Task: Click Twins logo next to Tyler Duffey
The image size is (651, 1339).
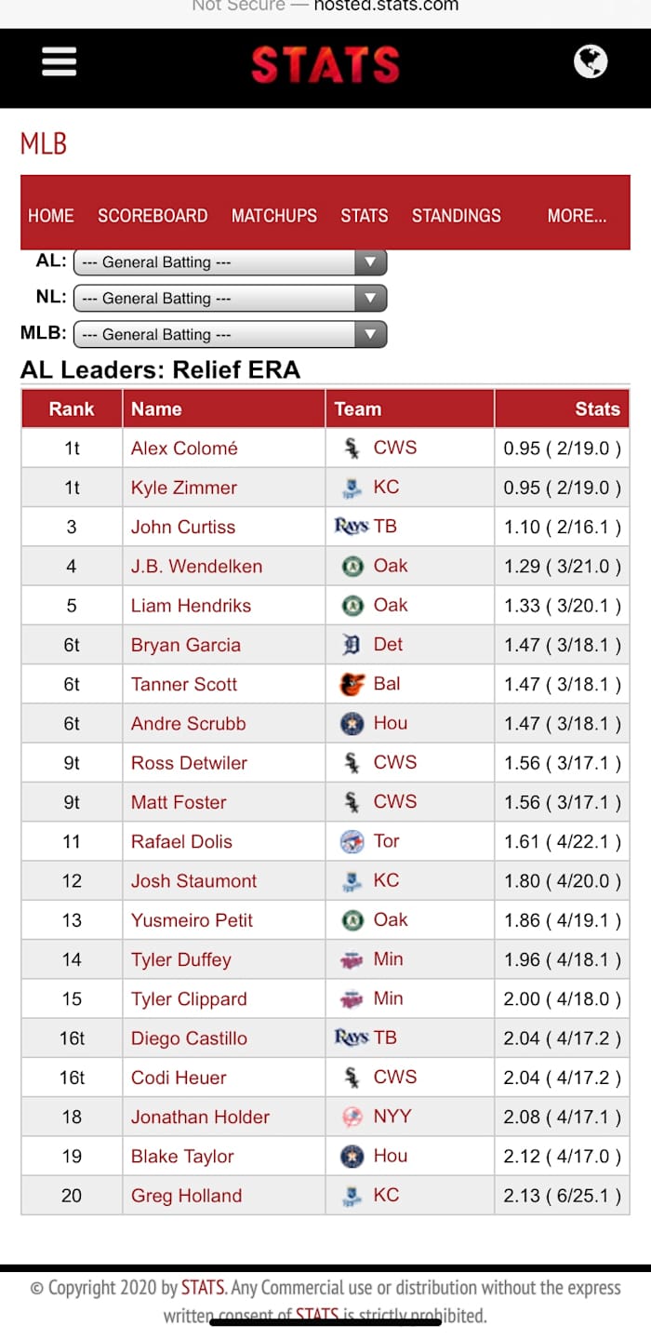Action: pos(352,959)
